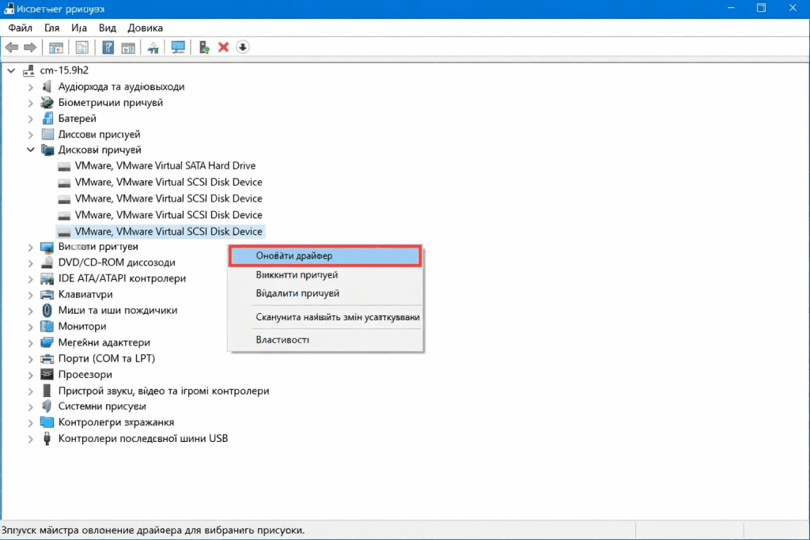This screenshot has height=540, width=810.
Task: Click the Forward arrow in toolbar
Action: click(x=30, y=47)
